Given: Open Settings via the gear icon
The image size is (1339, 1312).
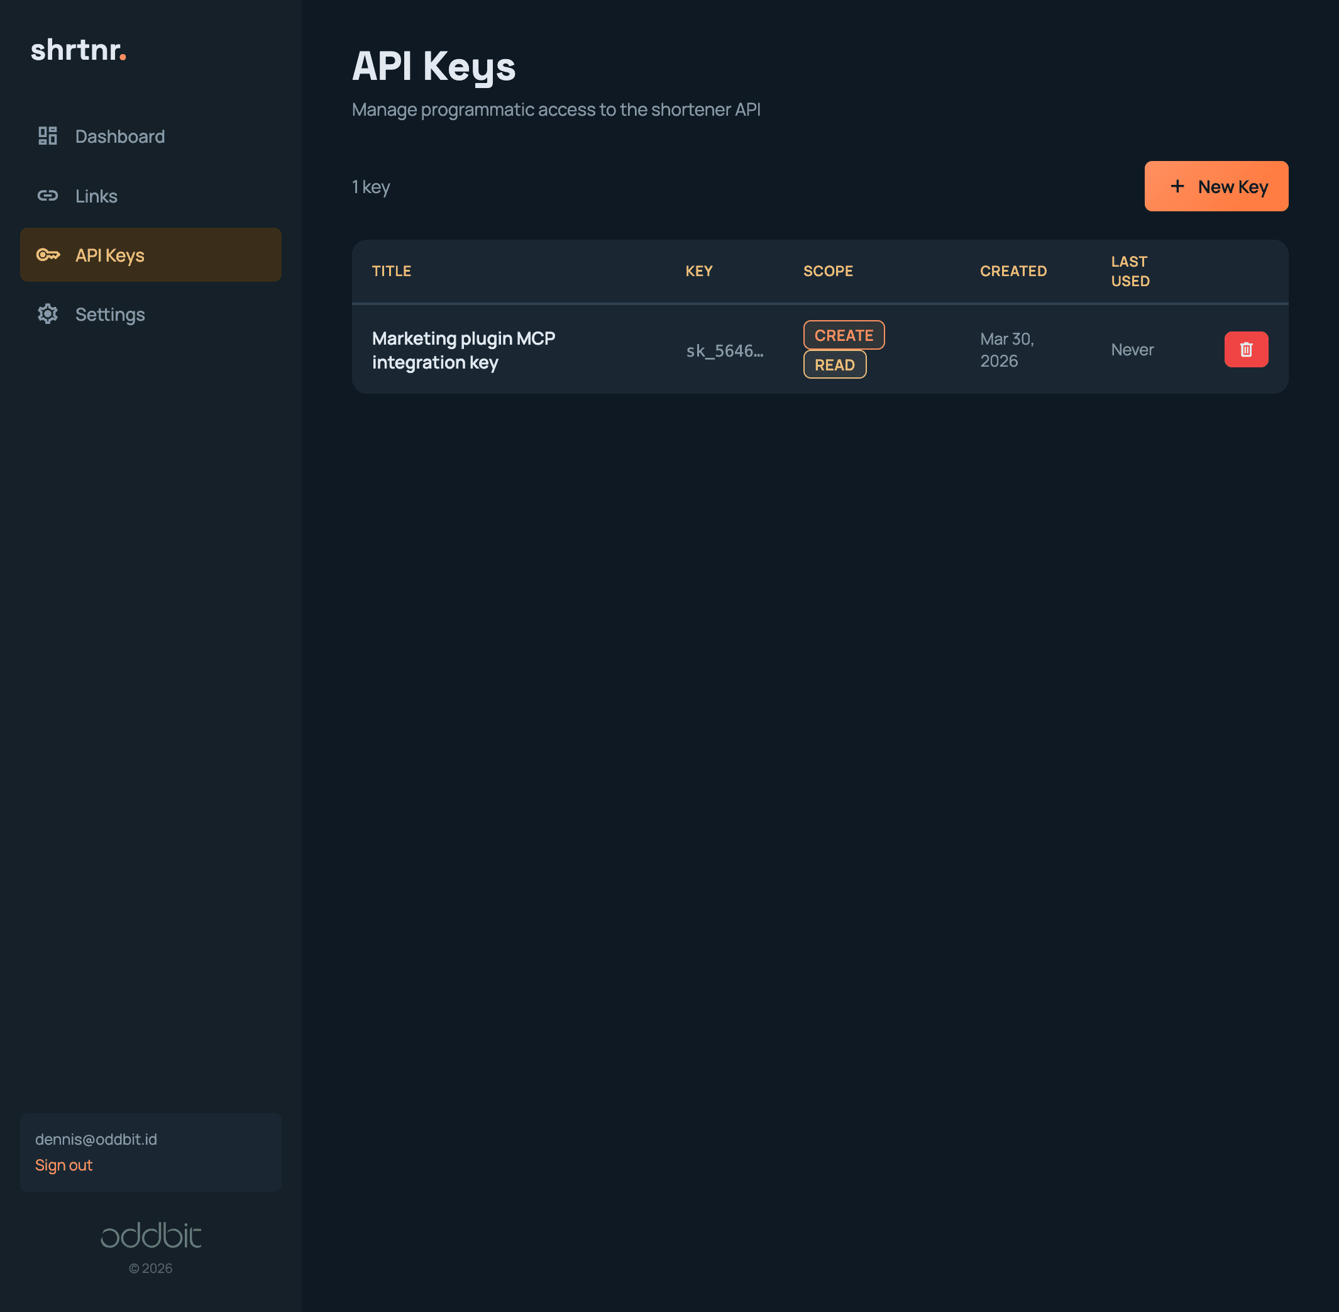Looking at the screenshot, I should (47, 314).
